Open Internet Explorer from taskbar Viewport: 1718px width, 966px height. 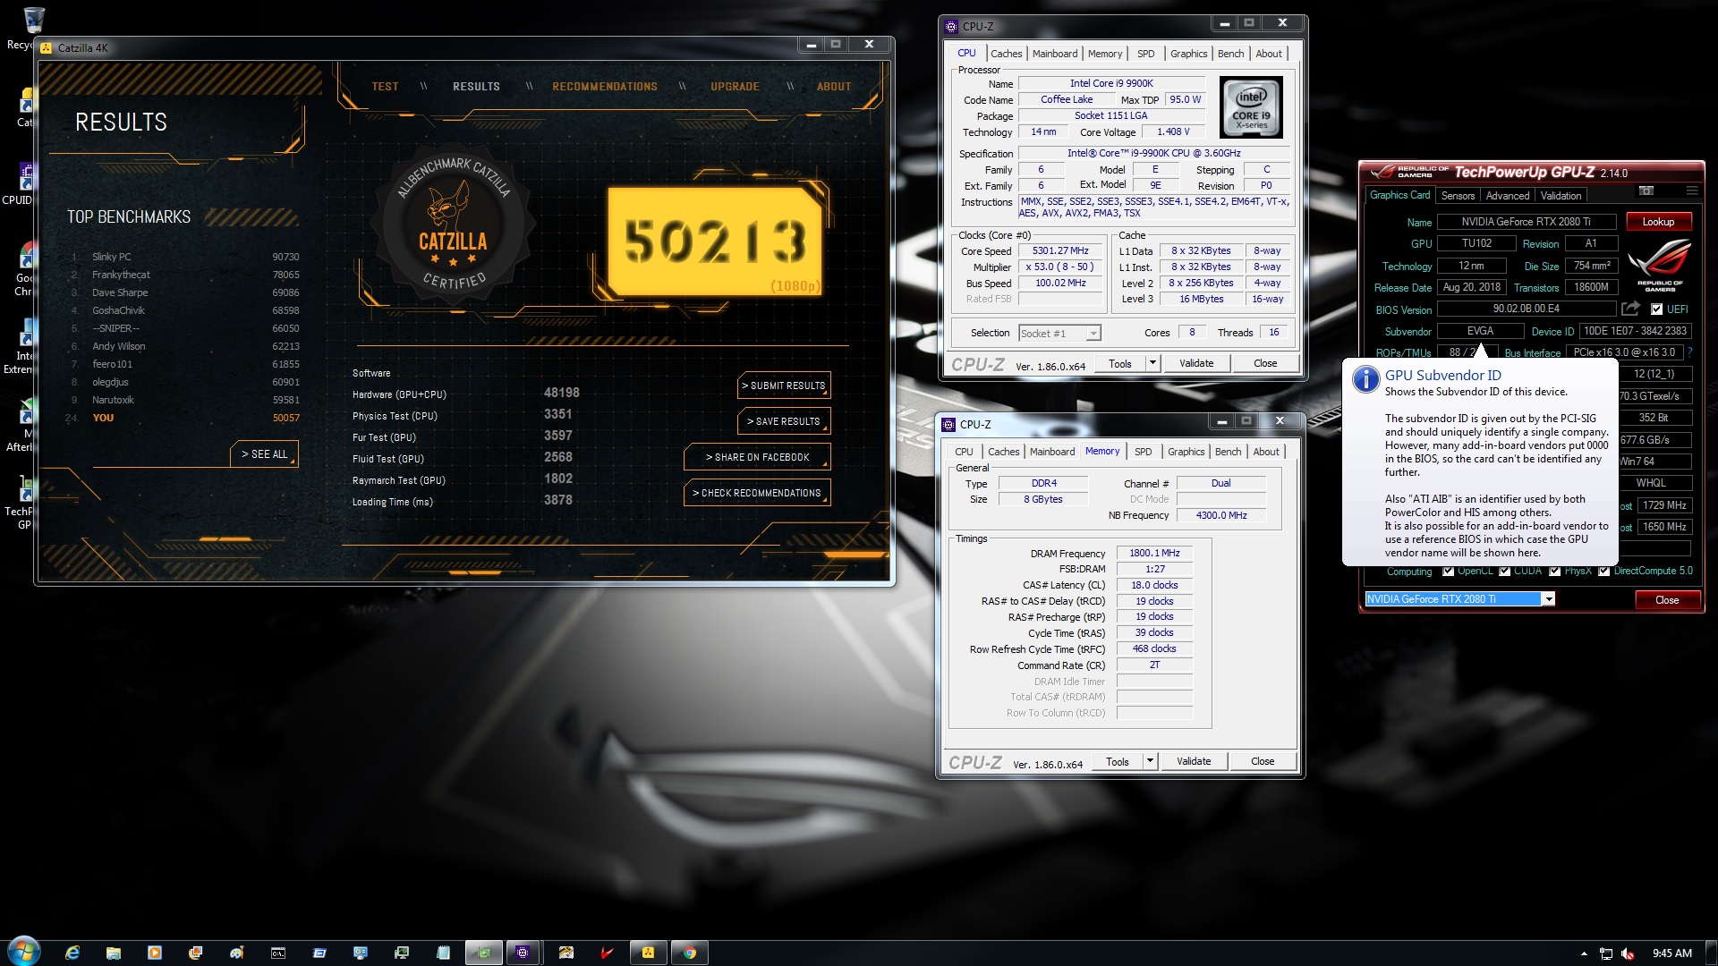[x=72, y=953]
